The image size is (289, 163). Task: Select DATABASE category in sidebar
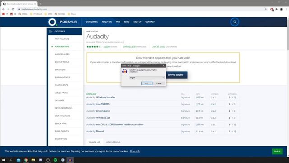pos(60,101)
